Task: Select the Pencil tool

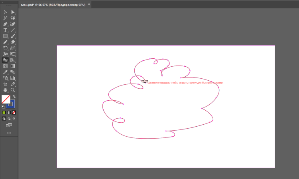Action: pos(5,42)
